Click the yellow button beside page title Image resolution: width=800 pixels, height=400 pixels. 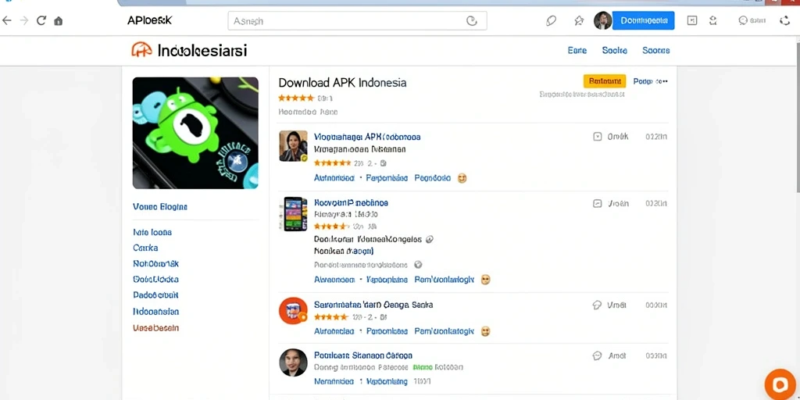coord(605,81)
